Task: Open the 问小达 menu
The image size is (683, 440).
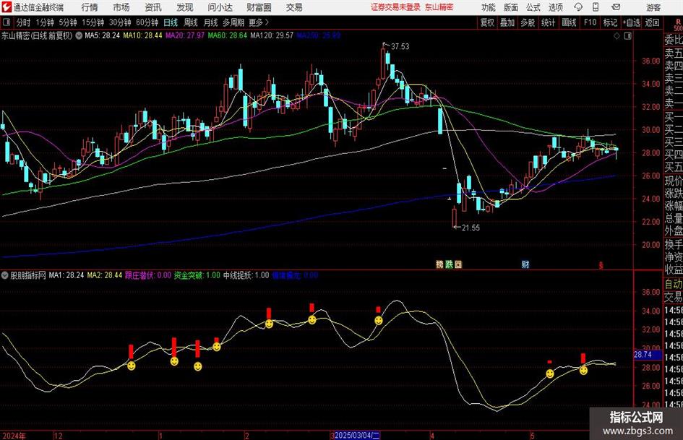Action: tap(220, 7)
